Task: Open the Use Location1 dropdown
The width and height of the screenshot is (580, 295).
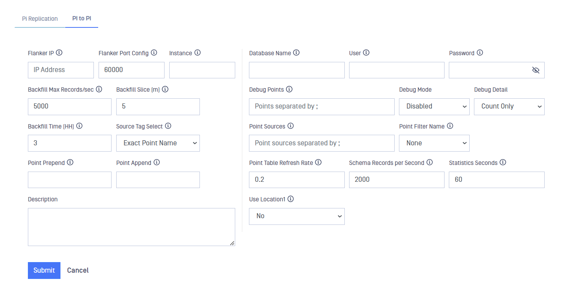Action: pos(297,216)
